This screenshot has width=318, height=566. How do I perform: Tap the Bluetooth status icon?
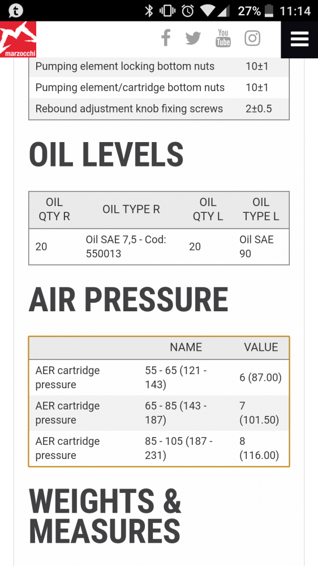pos(149,11)
